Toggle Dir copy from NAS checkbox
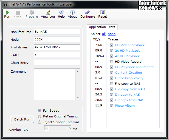 tap(111, 100)
